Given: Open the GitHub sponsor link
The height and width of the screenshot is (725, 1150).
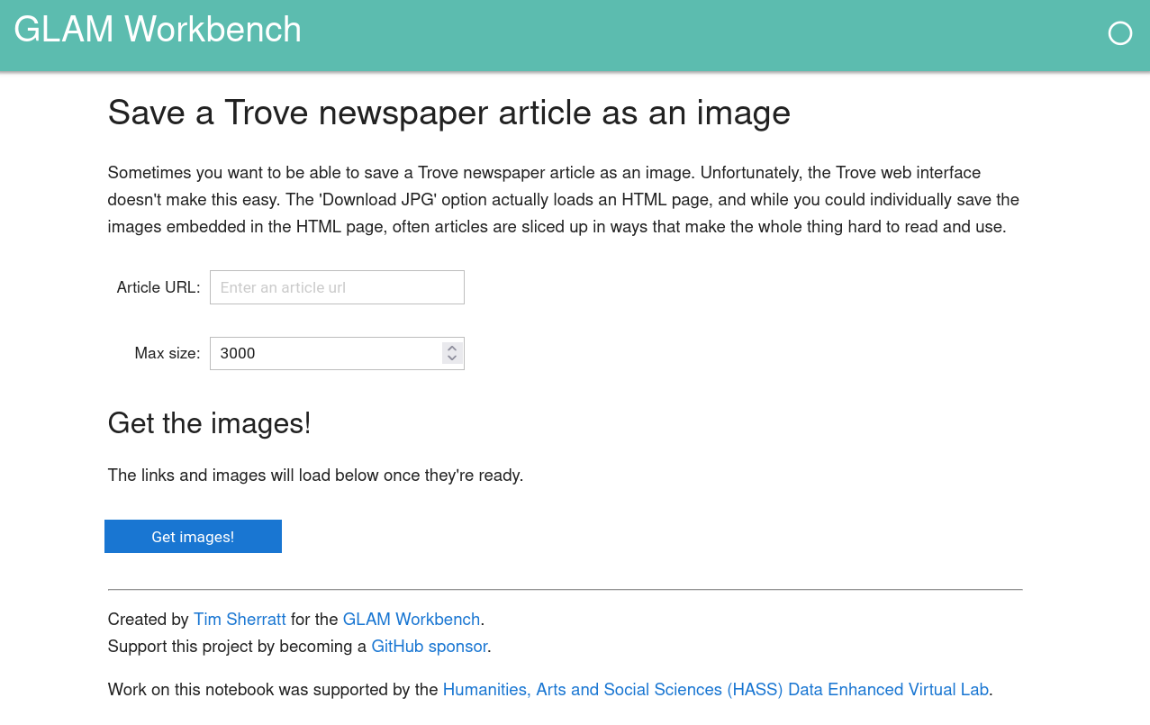Looking at the screenshot, I should tap(430, 647).
